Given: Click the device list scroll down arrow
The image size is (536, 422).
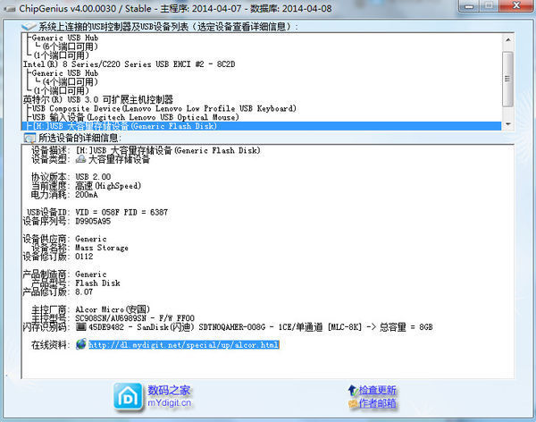Looking at the screenshot, I should pos(508,124).
